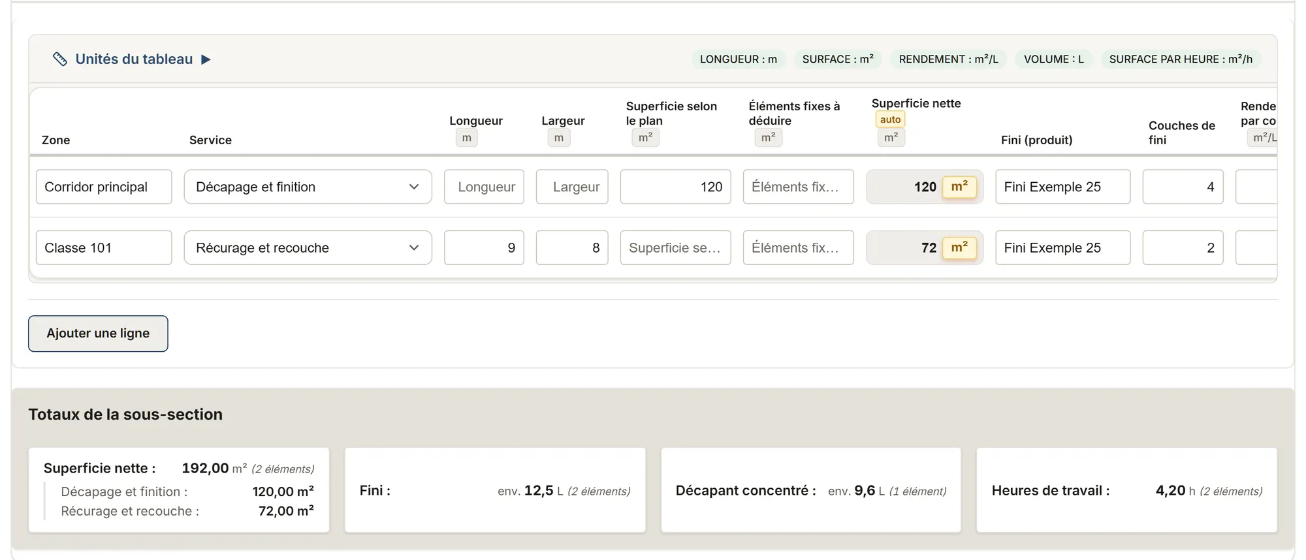The width and height of the screenshot is (1306, 560).
Task: Click the Zone column header
Action: (x=56, y=140)
